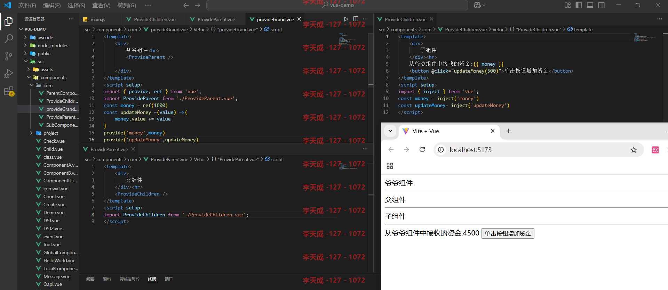Open the Search view in activity bar

click(9, 39)
